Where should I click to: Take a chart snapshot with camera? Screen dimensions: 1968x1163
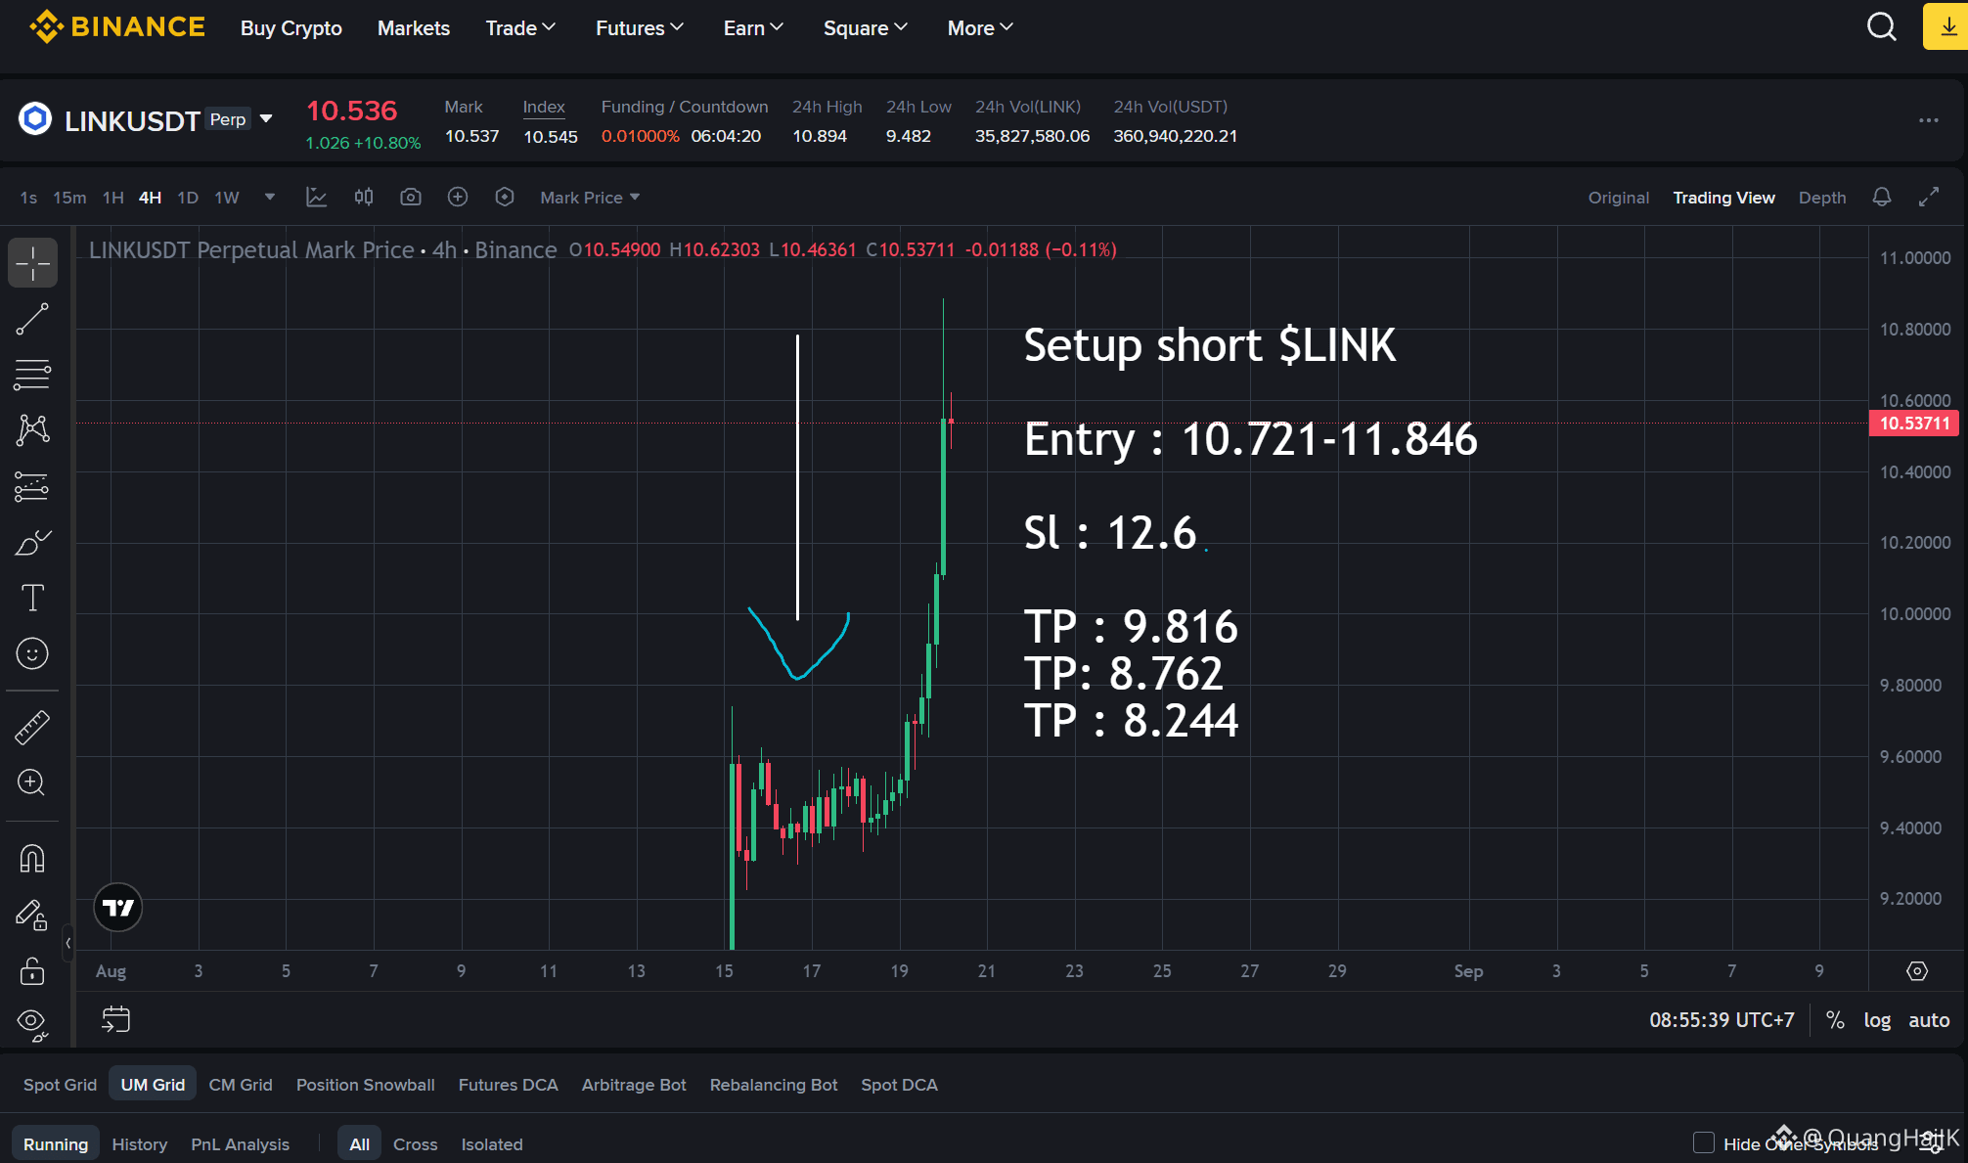coord(411,197)
